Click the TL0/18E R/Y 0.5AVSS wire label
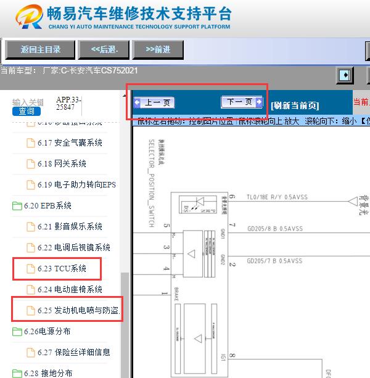The height and width of the screenshot is (378, 370). click(277, 197)
